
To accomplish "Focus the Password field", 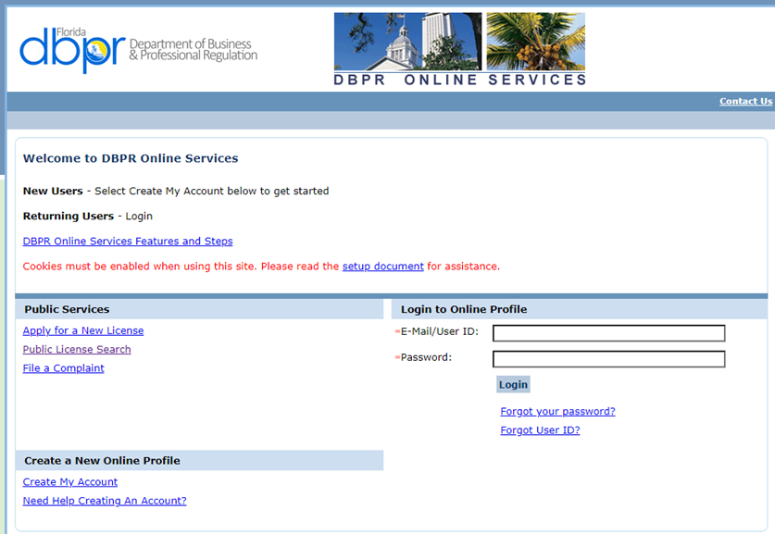I will point(608,359).
